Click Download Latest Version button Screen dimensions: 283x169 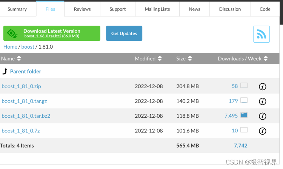[52, 33]
